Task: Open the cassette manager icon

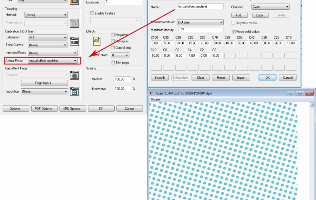Action: click(x=74, y=75)
